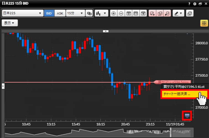Image resolution: width=209 pixels, height=138 pixels.
Task: Expand the left side panel arrow
Action: click(x=3, y=86)
